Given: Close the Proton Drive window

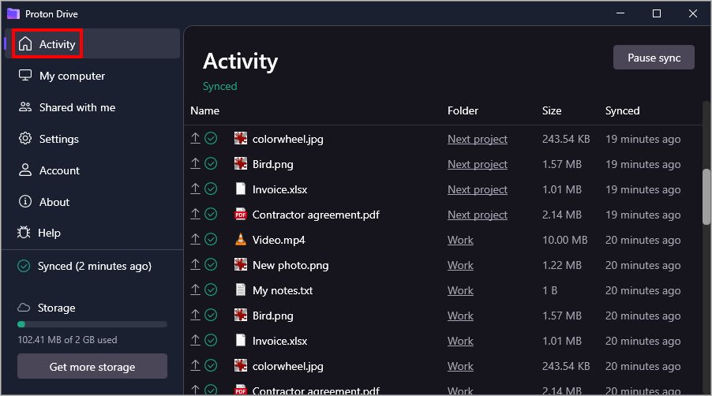Looking at the screenshot, I should point(693,13).
